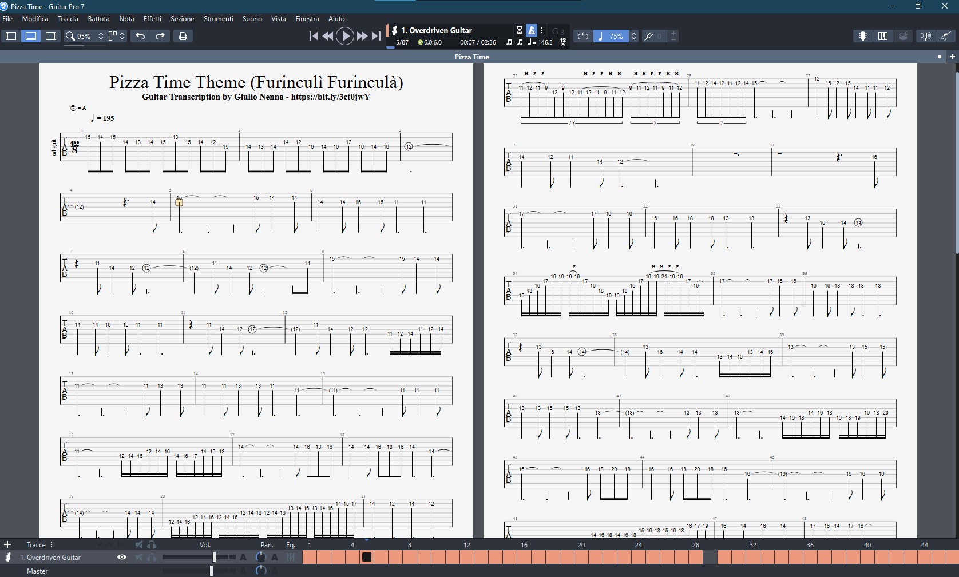Show the left edit palette panel
959x577 pixels.
[x=11, y=36]
